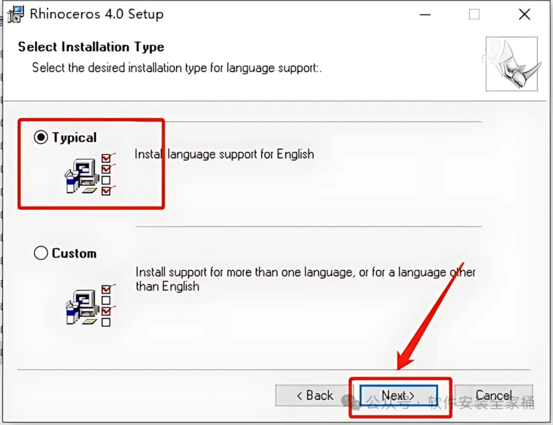Click the Custom install computer icon
Viewport: 553px width, 425px height.
(90, 305)
